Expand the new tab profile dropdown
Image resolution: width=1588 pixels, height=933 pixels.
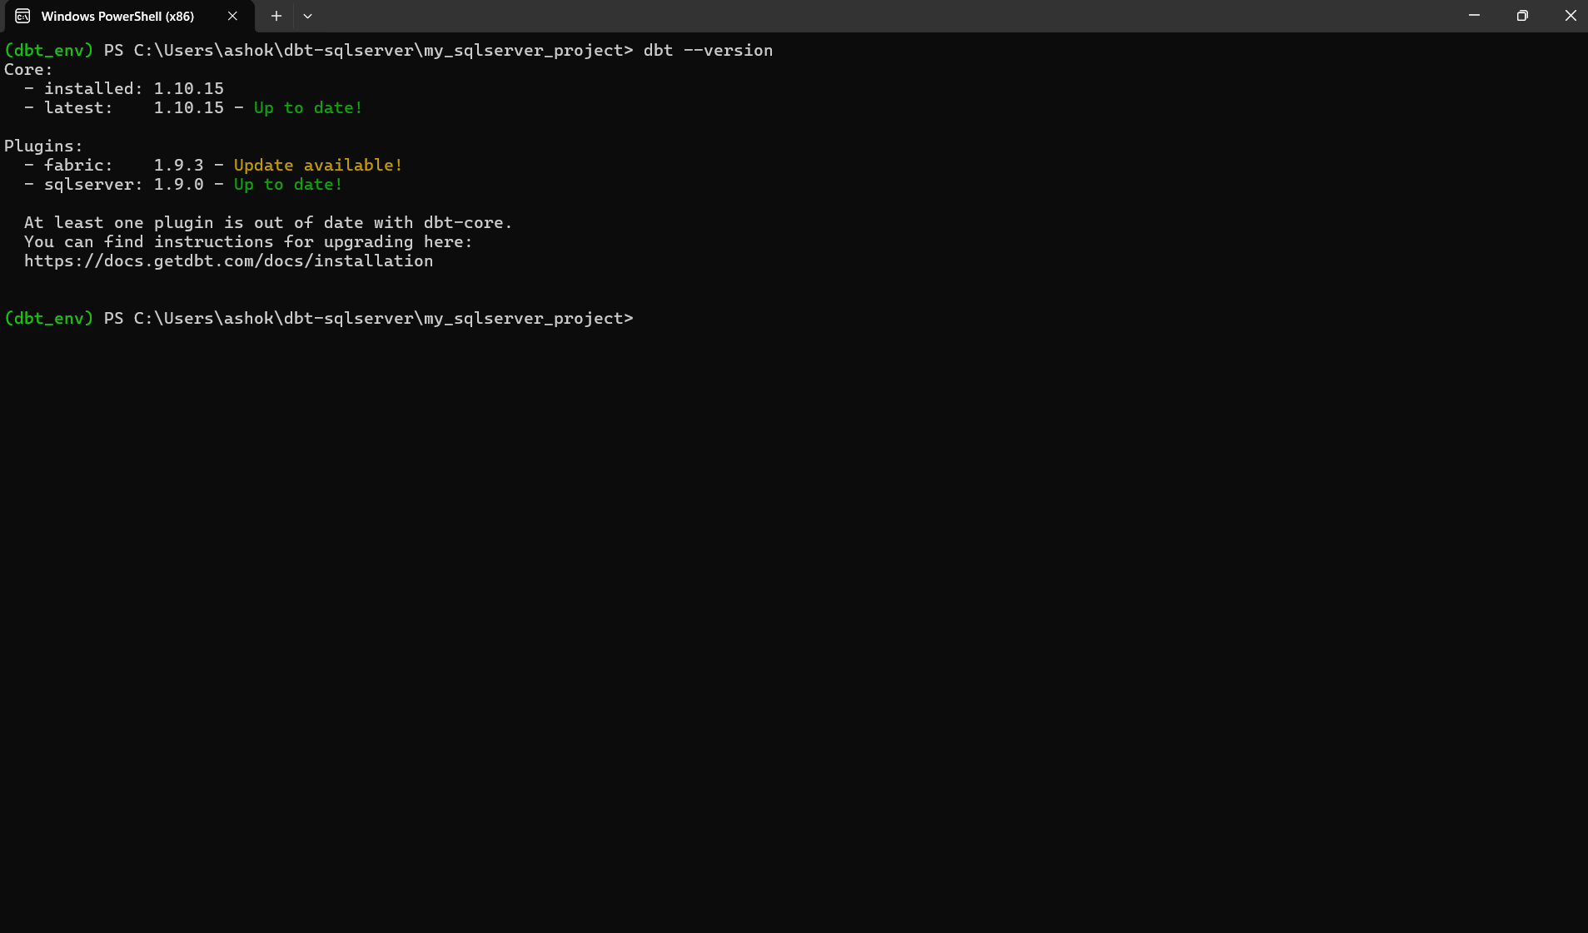(307, 16)
